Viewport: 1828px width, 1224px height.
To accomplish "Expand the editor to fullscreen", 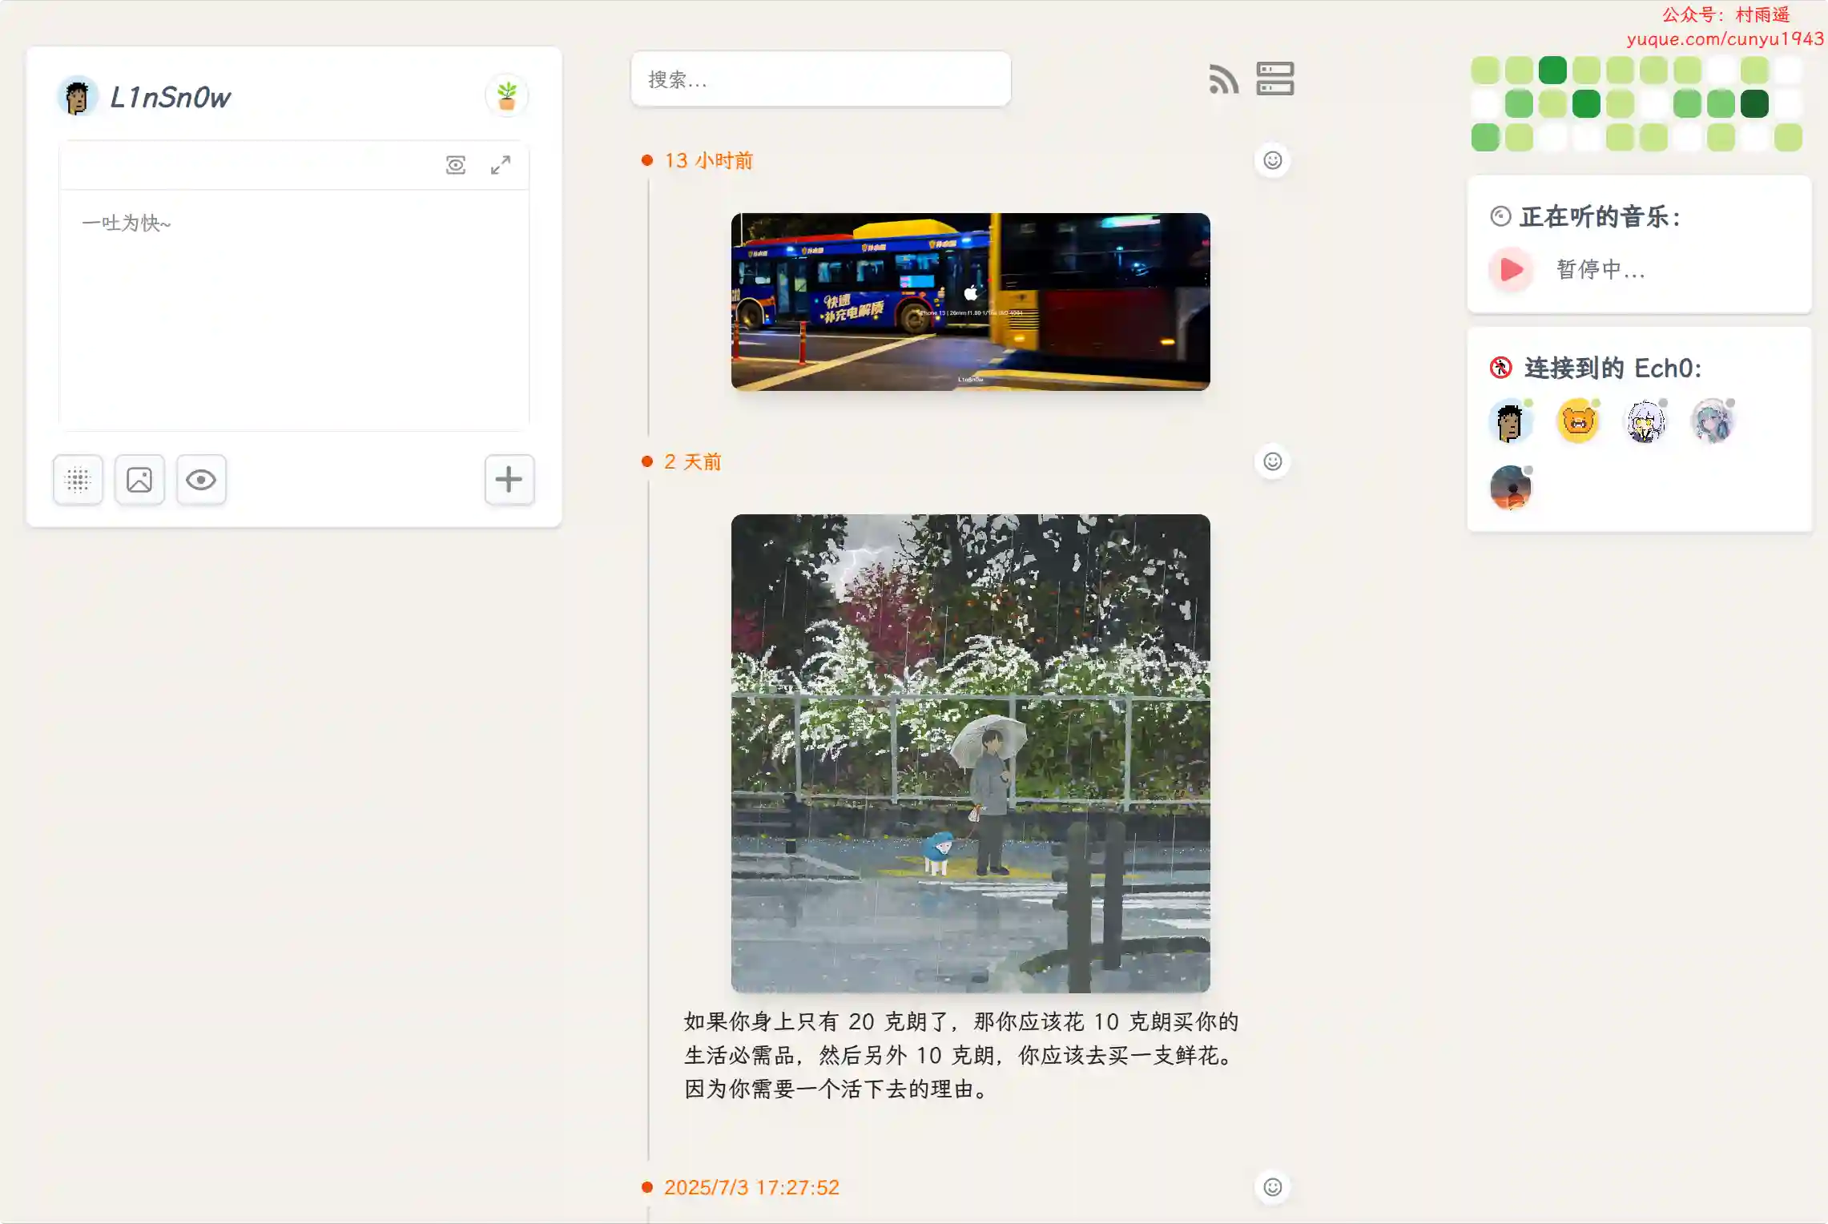I will (x=501, y=165).
